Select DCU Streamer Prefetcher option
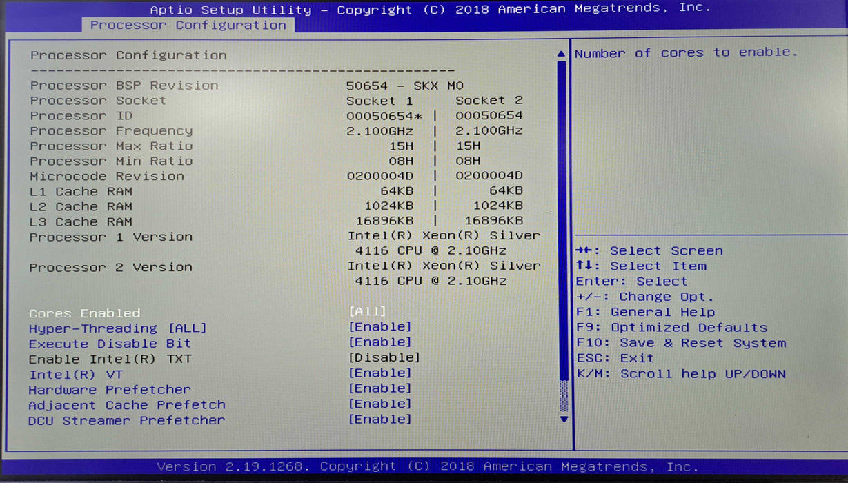This screenshot has height=483, width=848. 126,420
